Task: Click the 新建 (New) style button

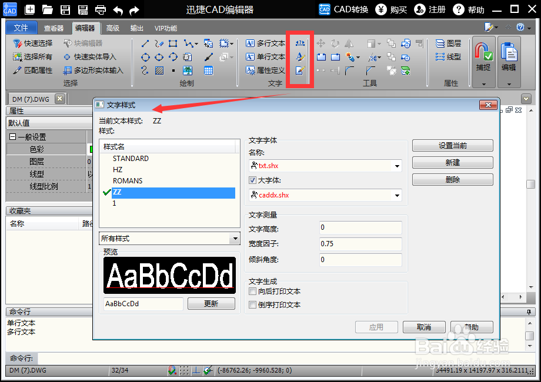Action: [x=452, y=162]
